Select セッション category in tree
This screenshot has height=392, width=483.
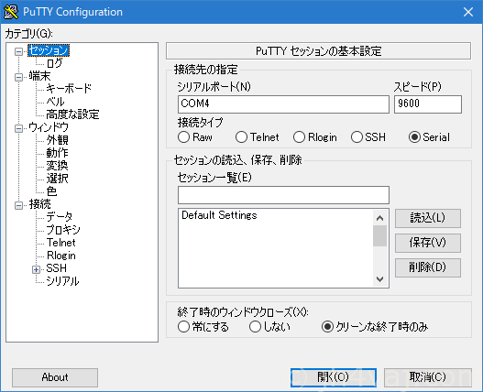tap(49, 50)
